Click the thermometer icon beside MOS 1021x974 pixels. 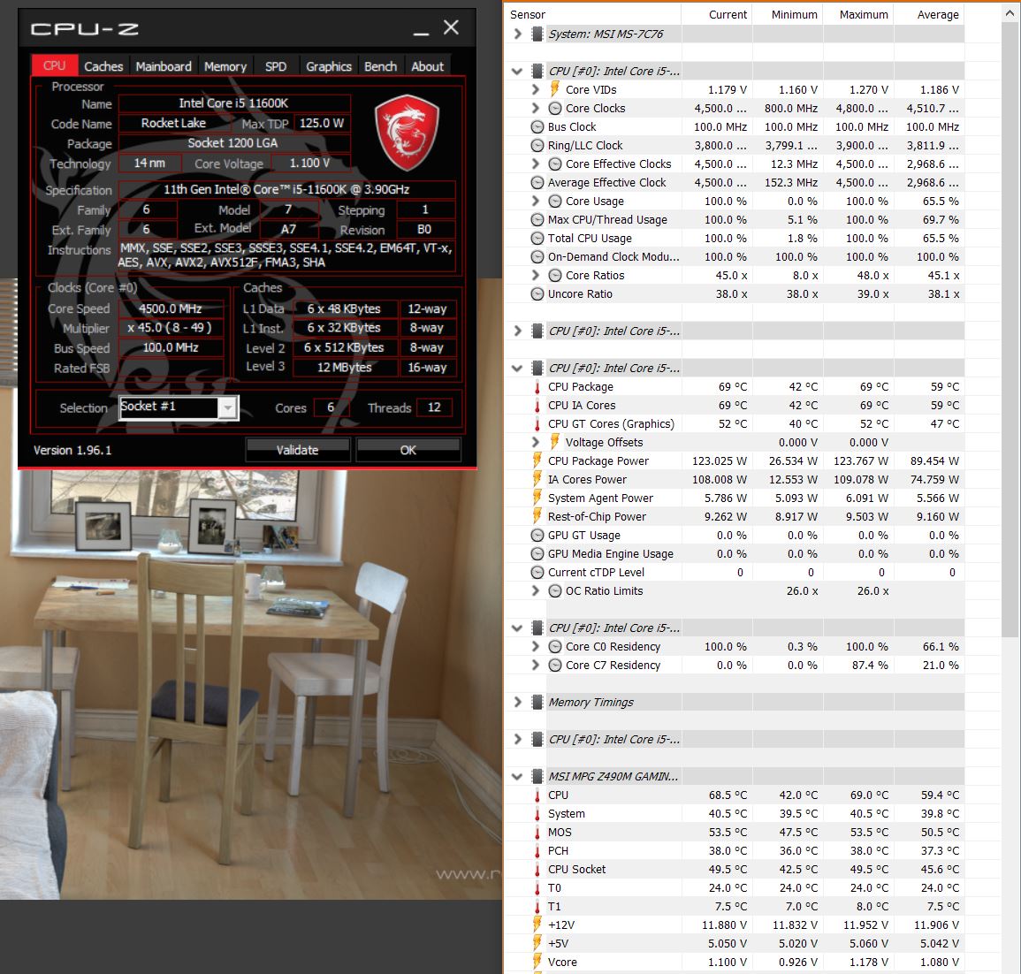click(x=537, y=832)
